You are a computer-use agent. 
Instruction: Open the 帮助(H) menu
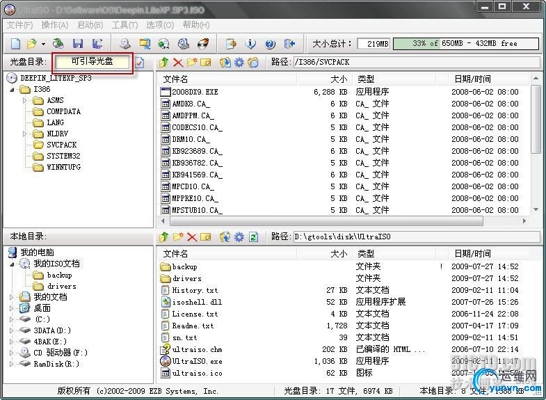click(x=196, y=25)
